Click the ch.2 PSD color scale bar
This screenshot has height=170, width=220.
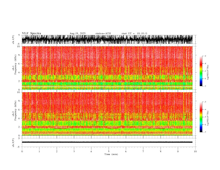click(x=201, y=117)
